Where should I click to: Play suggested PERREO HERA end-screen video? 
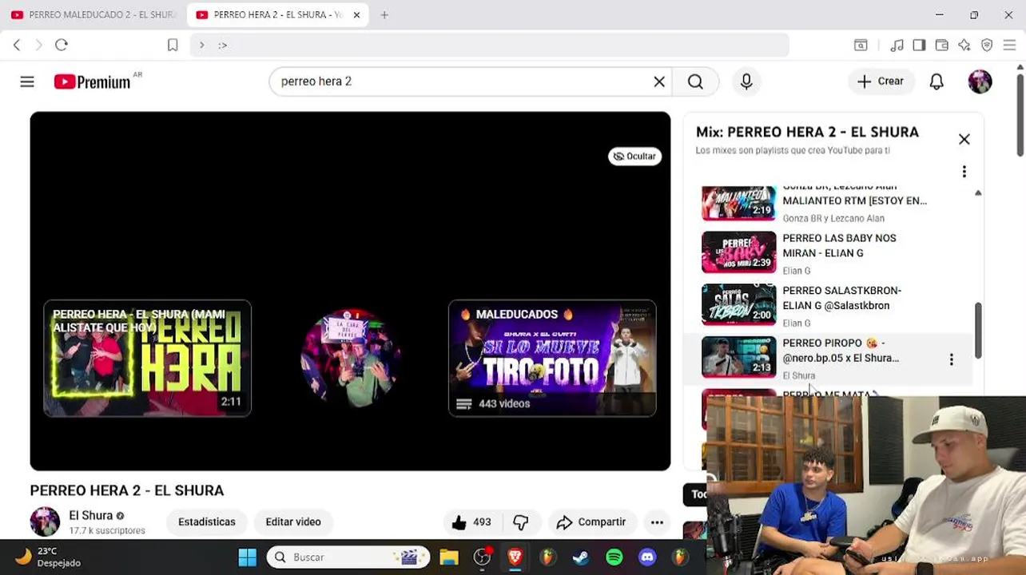click(147, 359)
